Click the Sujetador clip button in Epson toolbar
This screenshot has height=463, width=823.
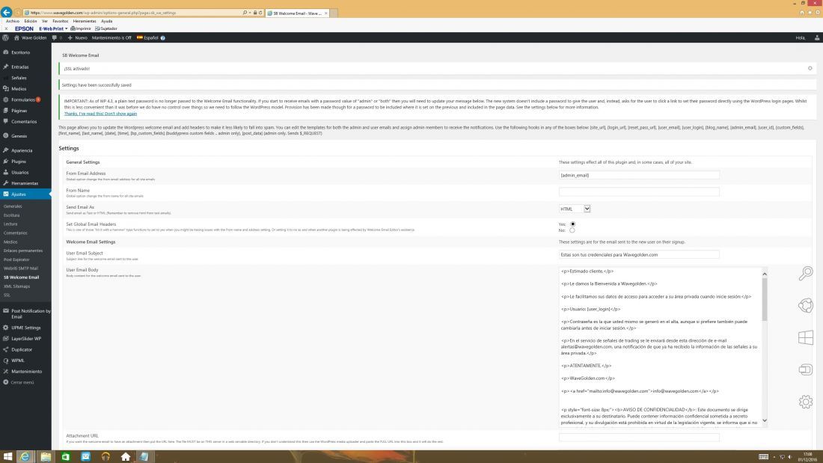[x=106, y=28]
